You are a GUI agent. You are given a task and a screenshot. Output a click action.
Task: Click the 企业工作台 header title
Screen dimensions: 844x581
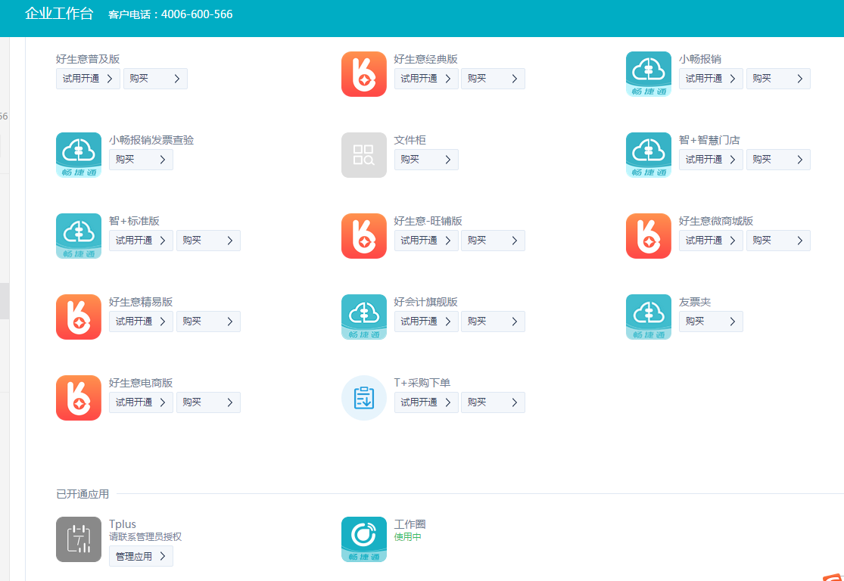(x=59, y=14)
